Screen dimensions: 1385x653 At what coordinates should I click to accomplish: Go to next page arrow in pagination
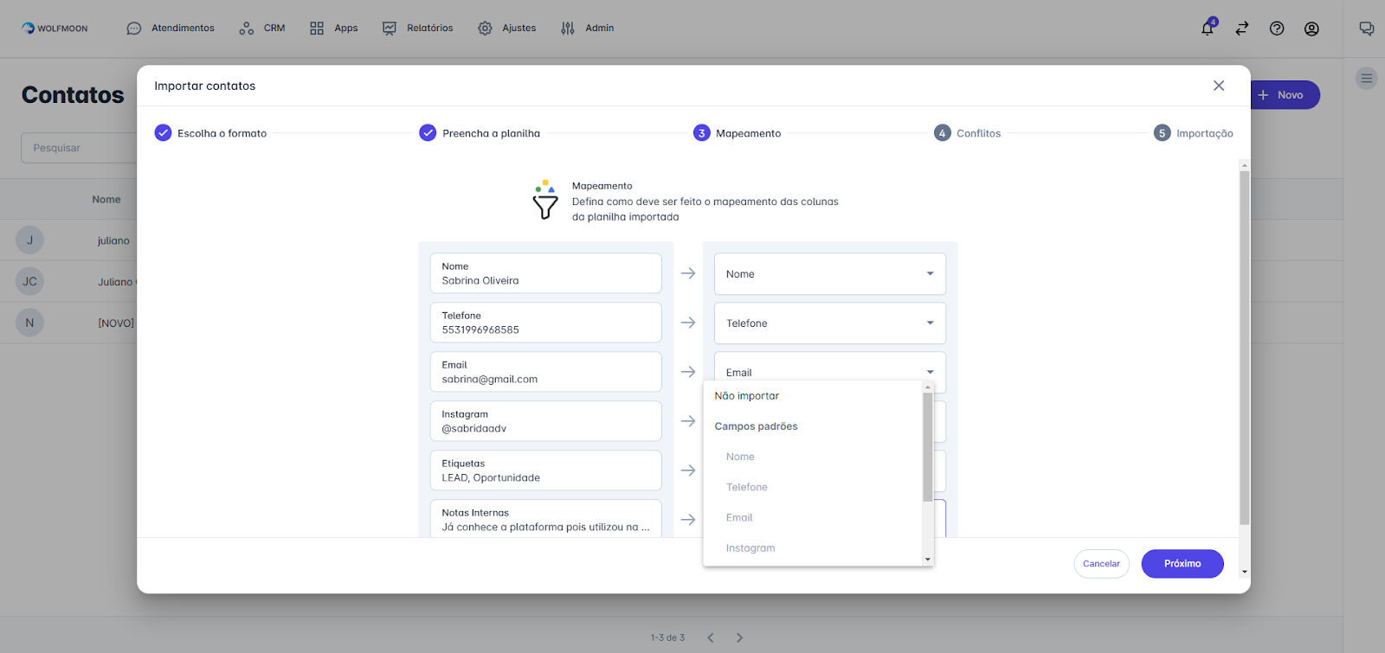pos(739,637)
